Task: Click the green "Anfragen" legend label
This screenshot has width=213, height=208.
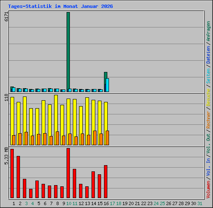Action: [x=208, y=31]
